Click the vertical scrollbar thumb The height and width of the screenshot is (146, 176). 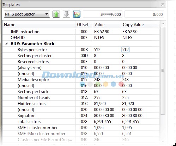point(163,71)
